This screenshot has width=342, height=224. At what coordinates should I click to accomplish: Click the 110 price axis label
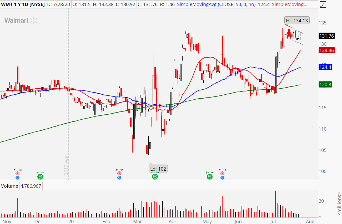click(x=323, y=129)
